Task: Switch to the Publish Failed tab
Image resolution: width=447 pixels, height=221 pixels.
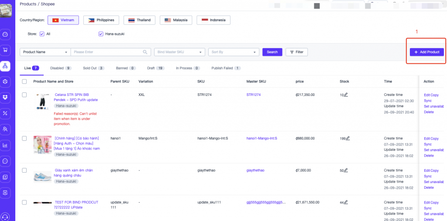Action: [226, 68]
